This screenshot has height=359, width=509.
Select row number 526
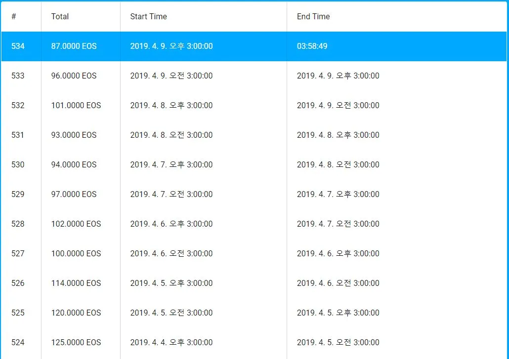pyautogui.click(x=18, y=283)
